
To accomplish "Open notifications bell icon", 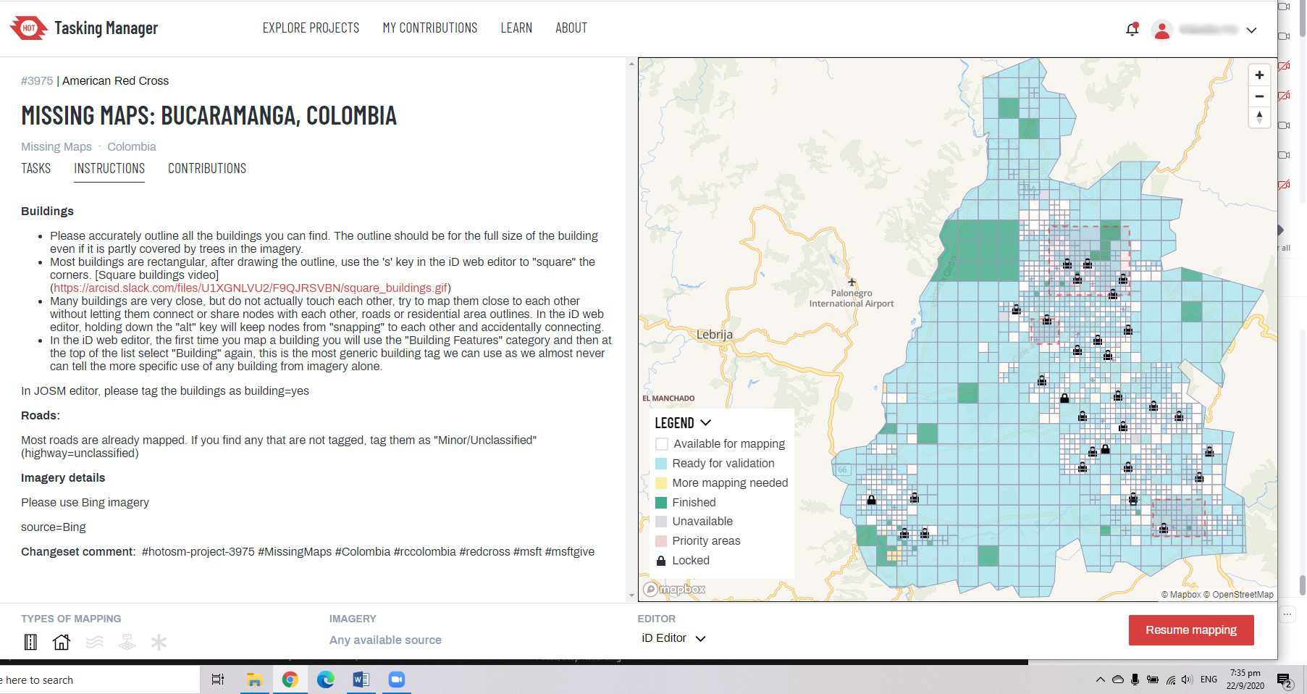I will pos(1132,30).
